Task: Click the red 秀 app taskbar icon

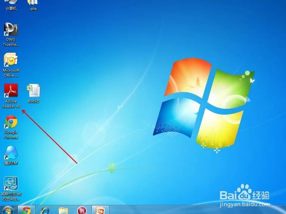Action: pyautogui.click(x=82, y=210)
